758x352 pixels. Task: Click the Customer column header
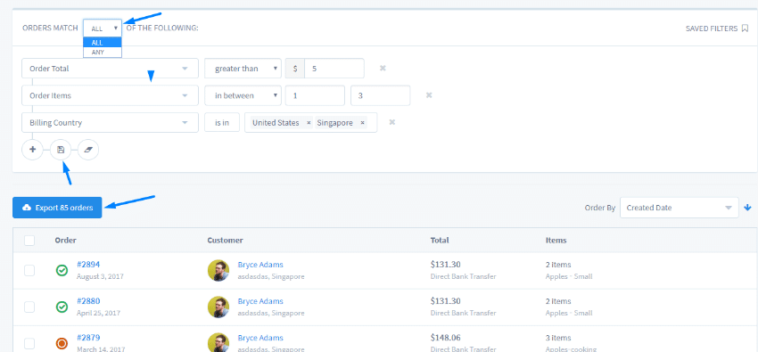(226, 240)
